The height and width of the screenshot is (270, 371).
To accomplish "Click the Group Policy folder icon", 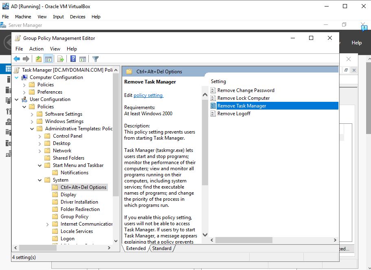I will pos(55,217).
